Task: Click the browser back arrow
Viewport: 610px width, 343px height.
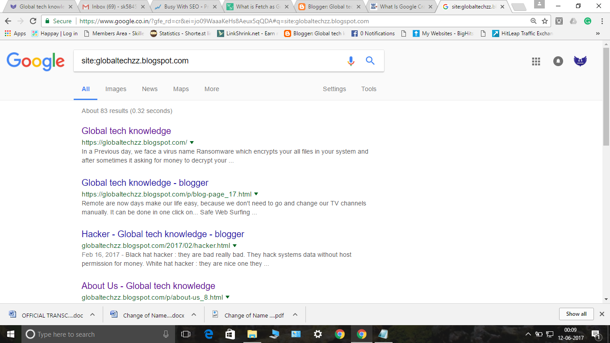Action: point(8,21)
